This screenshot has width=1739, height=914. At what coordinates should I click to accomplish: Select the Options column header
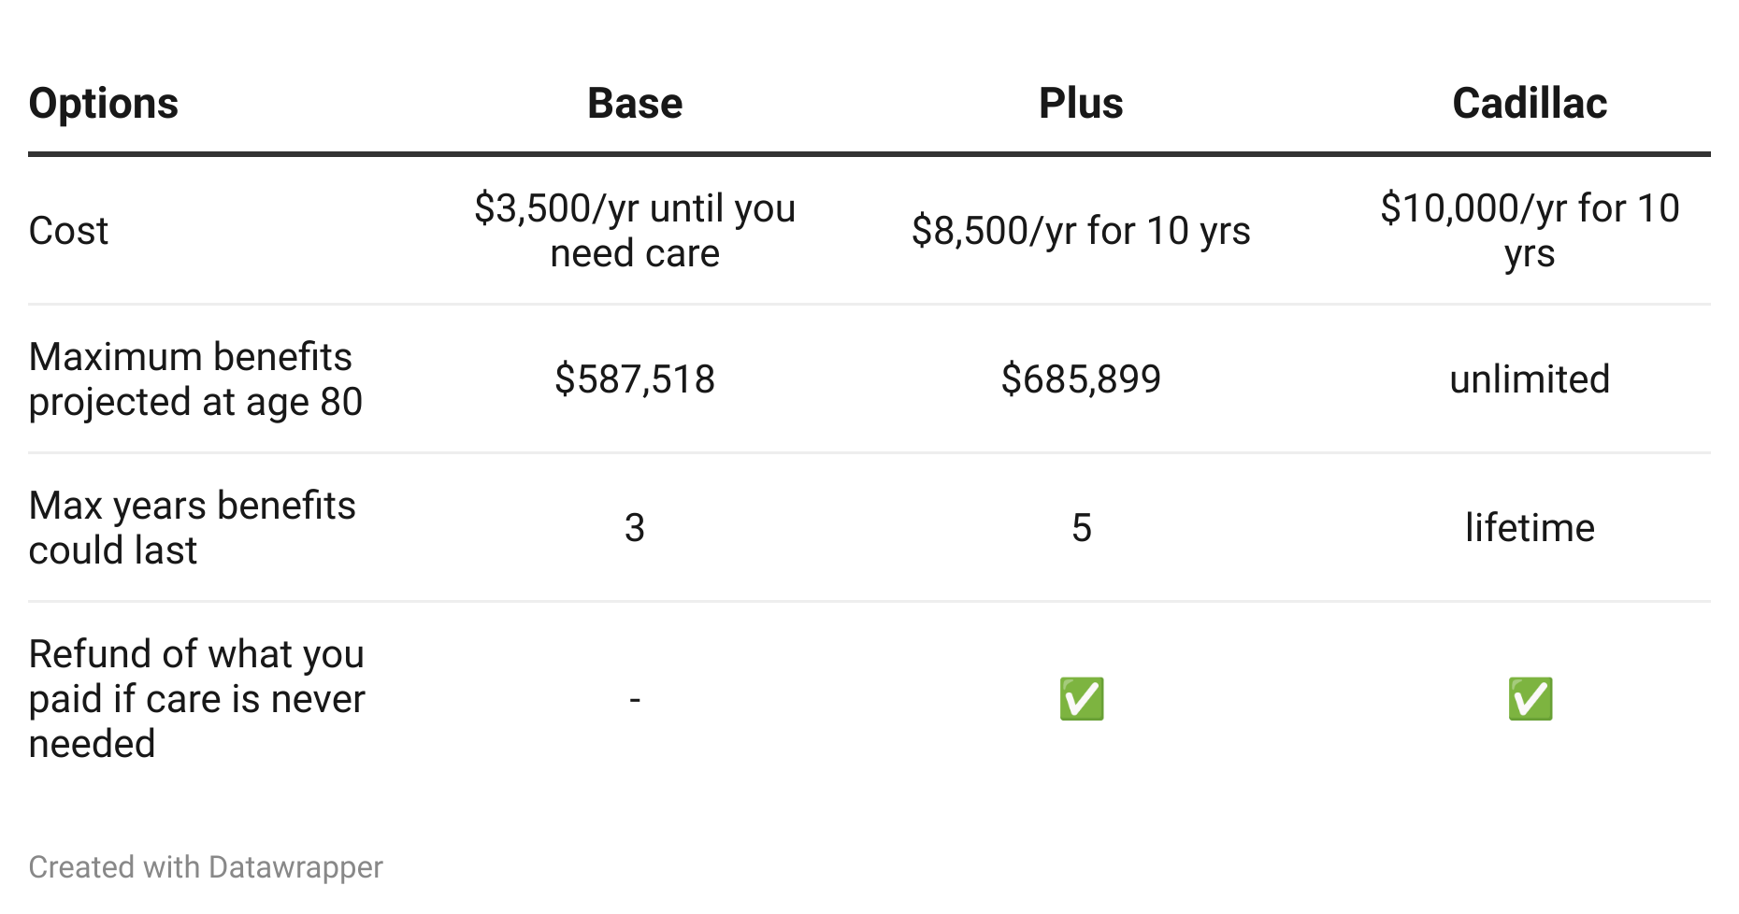coord(104,103)
